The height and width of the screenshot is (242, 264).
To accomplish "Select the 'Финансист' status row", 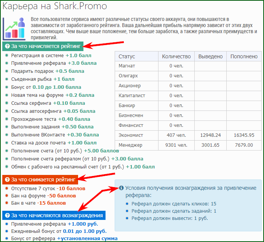I will tap(188, 125).
